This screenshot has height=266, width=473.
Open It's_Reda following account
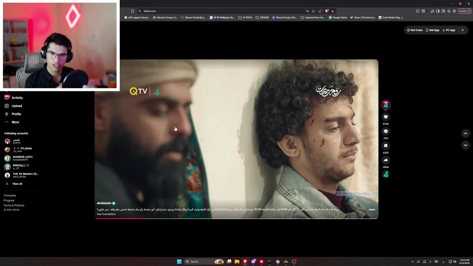[18, 150]
